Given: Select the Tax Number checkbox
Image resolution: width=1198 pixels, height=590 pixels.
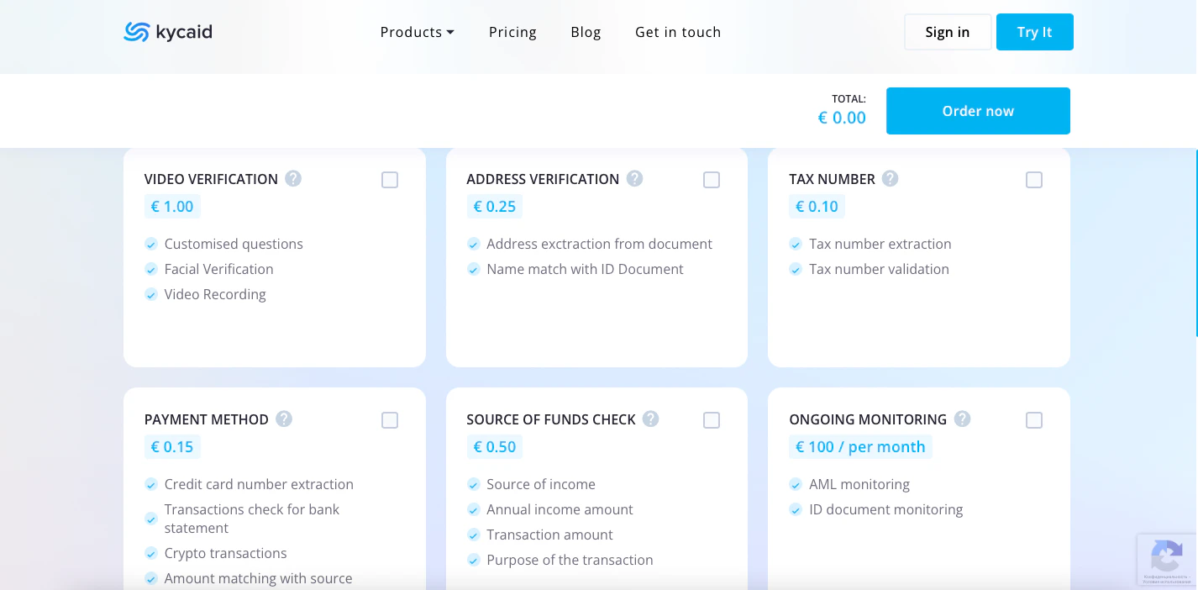Looking at the screenshot, I should tap(1034, 180).
